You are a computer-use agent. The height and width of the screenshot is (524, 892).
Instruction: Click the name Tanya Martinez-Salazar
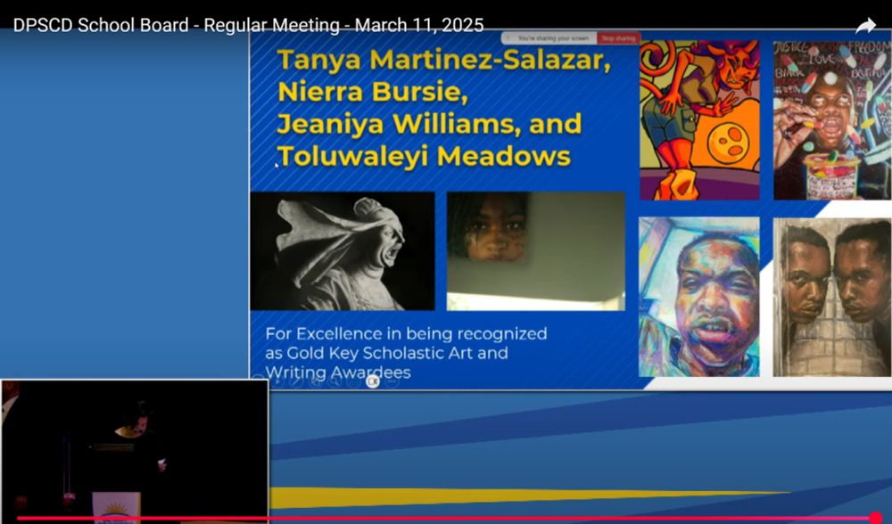tap(443, 61)
